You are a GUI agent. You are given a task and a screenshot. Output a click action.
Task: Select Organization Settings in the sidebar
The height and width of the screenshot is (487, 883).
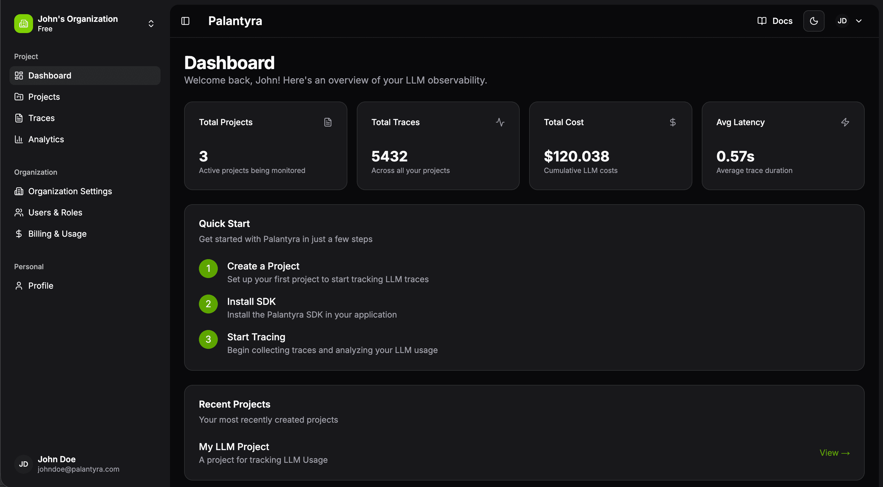click(x=70, y=191)
